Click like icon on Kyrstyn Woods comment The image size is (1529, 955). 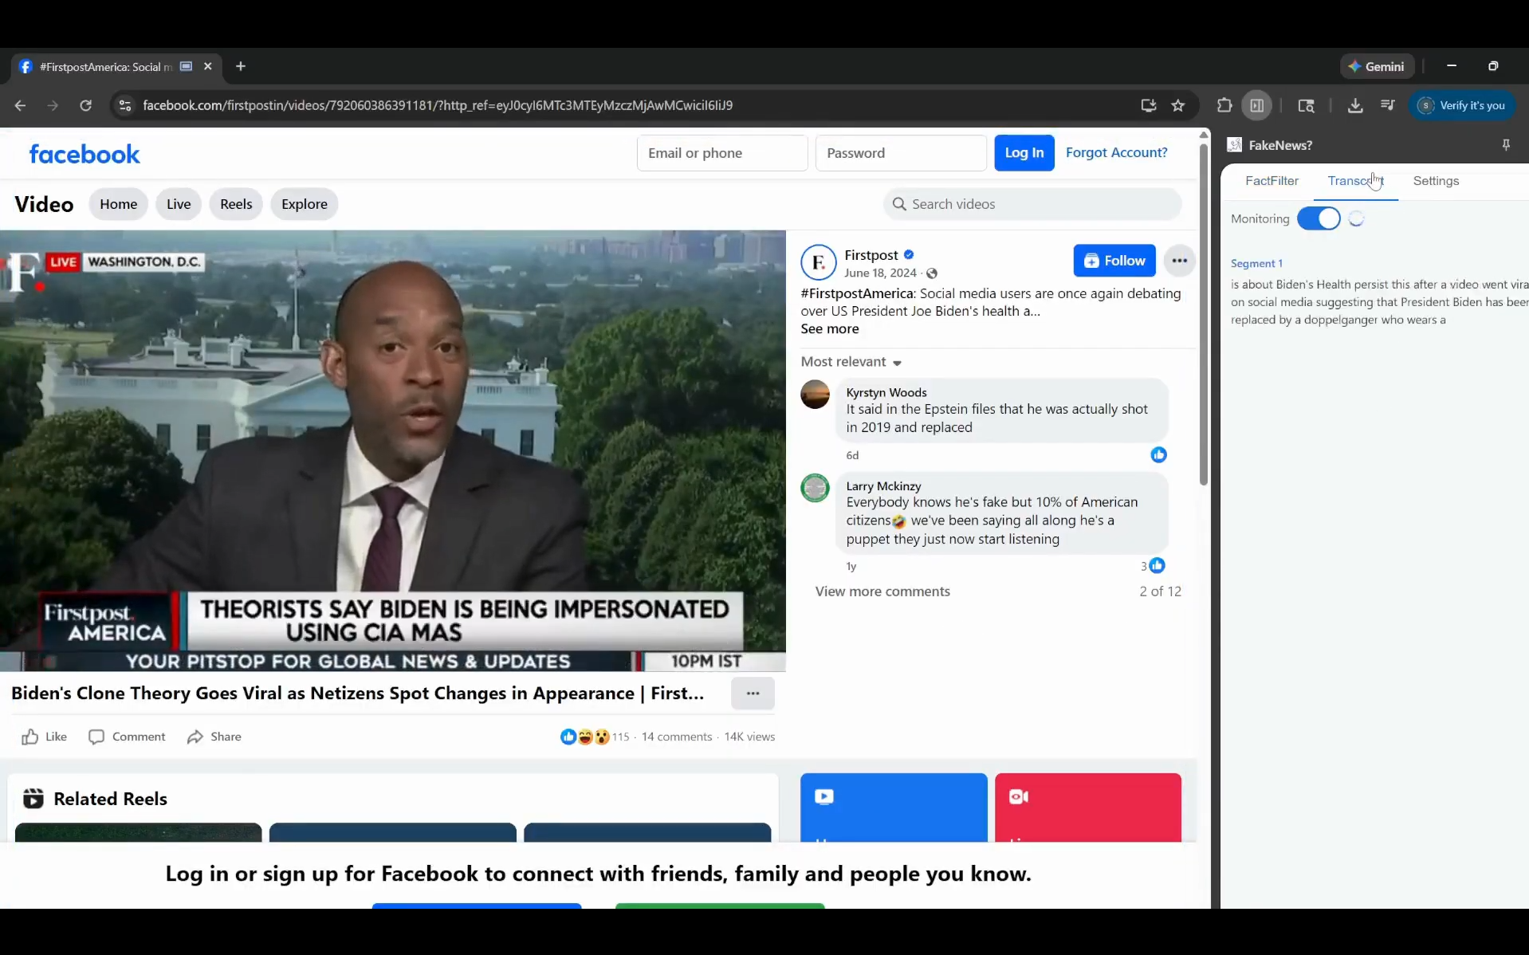1159,455
